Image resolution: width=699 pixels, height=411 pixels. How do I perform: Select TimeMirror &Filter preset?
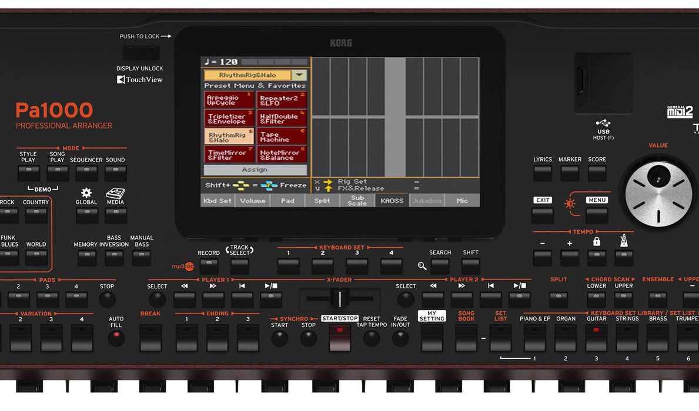click(x=229, y=155)
